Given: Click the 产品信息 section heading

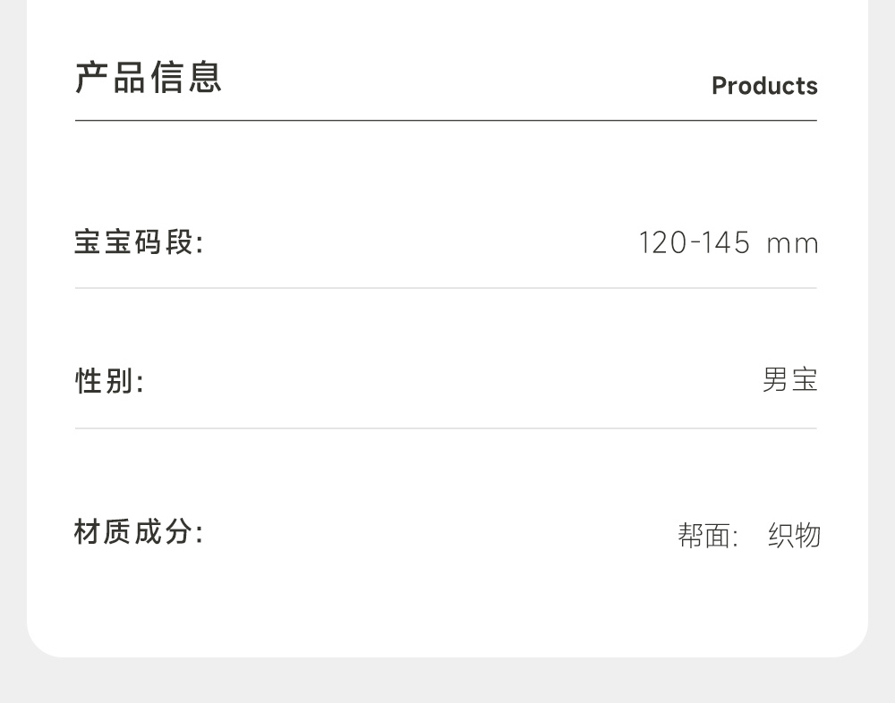Looking at the screenshot, I should coord(149,78).
